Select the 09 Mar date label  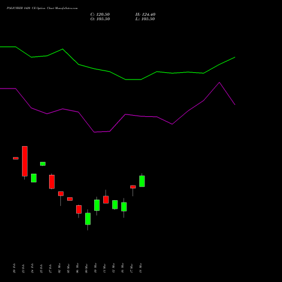(x=87, y=268)
